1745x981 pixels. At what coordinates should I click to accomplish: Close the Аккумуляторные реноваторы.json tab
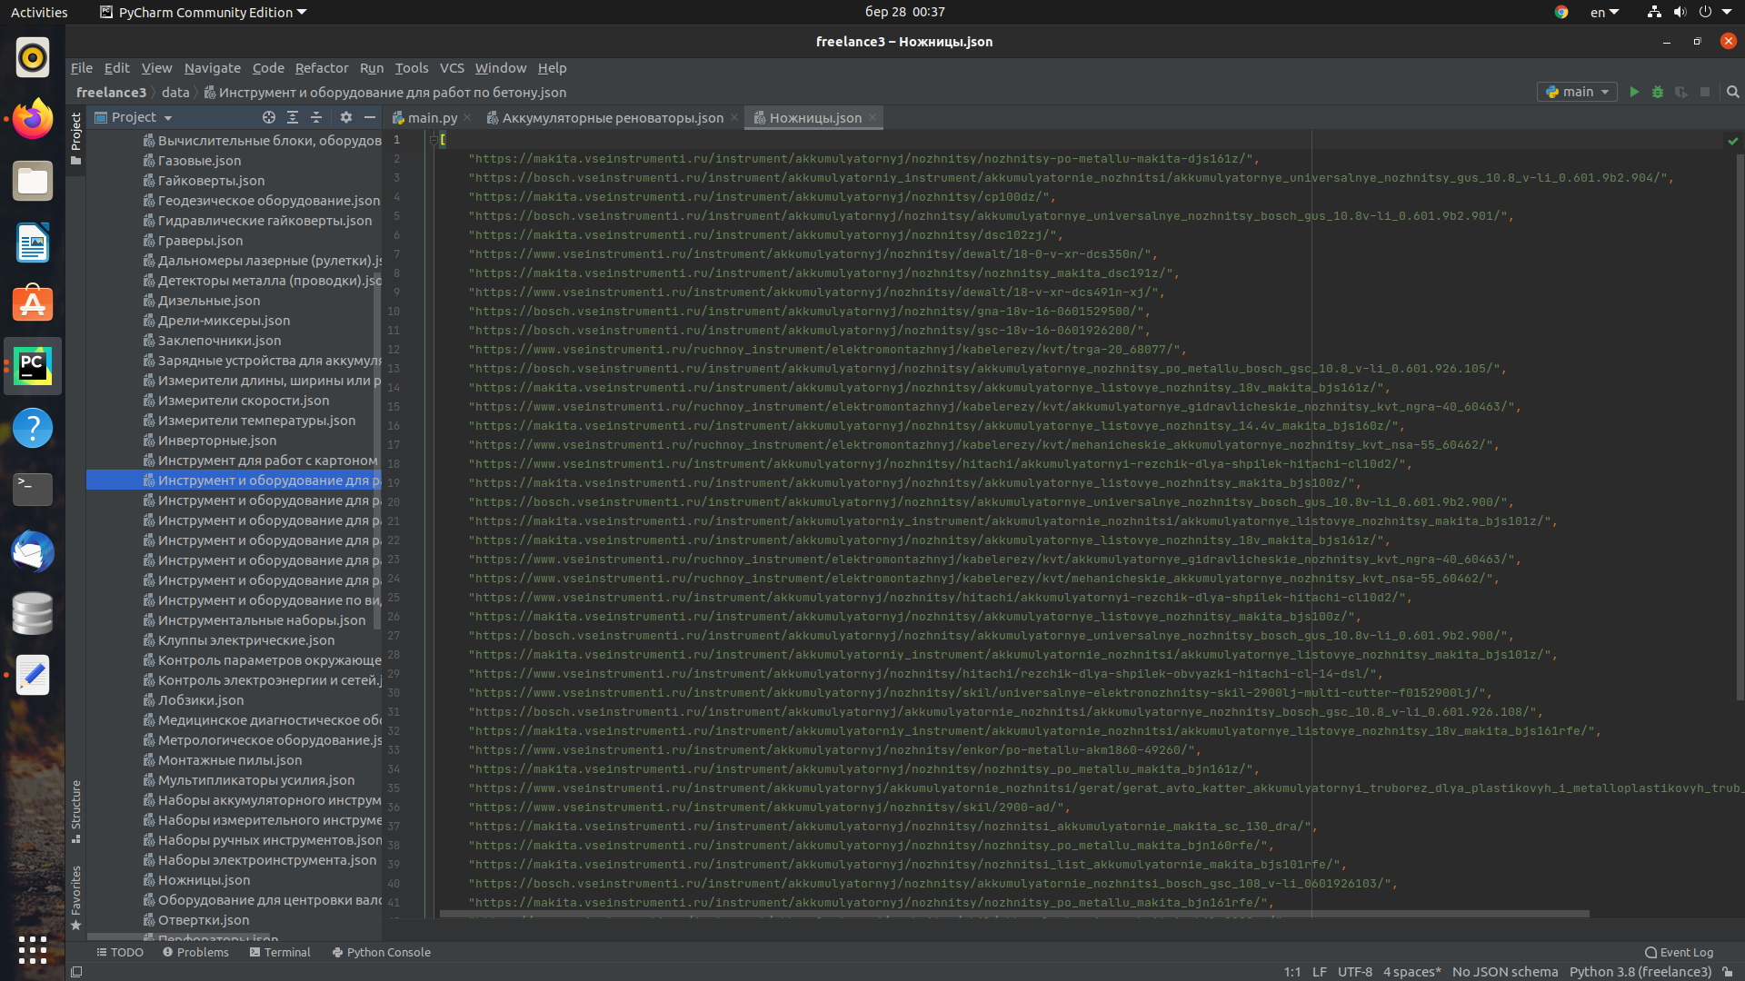734,117
